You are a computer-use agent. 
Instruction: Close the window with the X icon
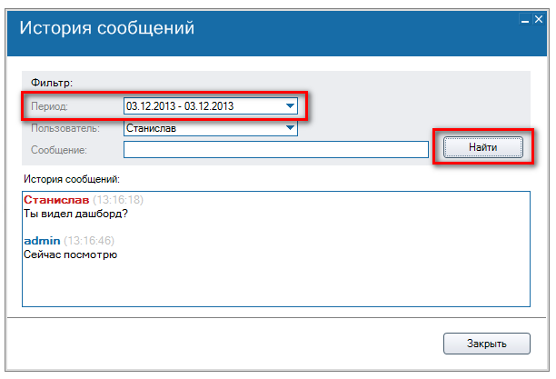coord(537,19)
